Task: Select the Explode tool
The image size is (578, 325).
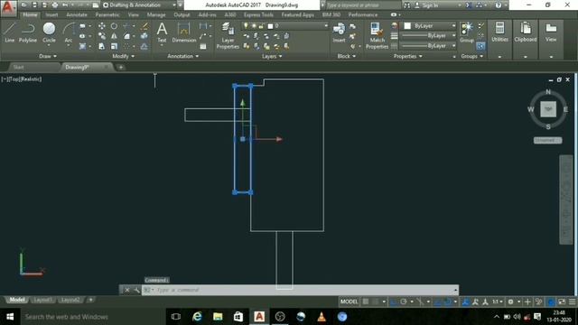Action: [x=144, y=36]
